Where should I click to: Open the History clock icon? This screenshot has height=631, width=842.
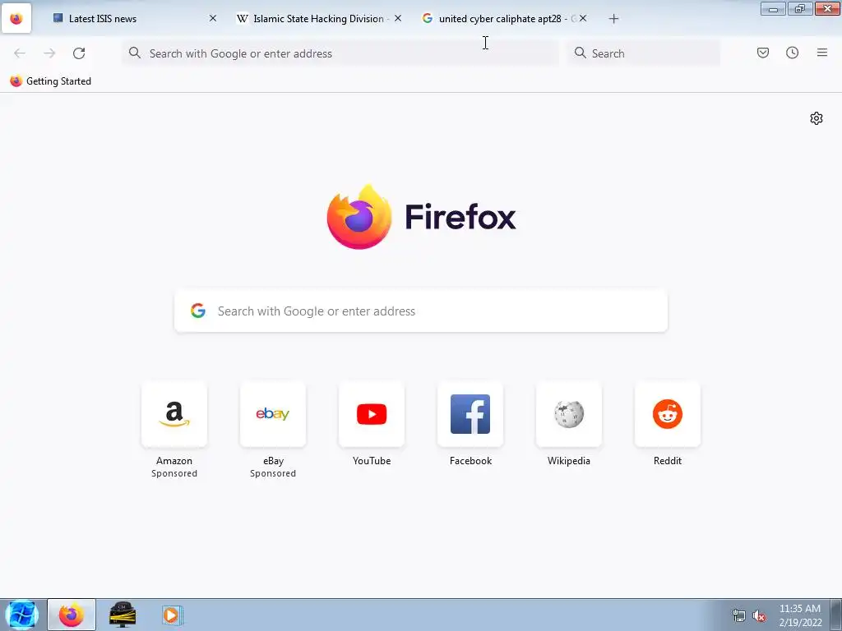(x=792, y=53)
